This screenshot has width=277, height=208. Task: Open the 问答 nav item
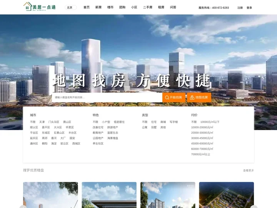point(173,7)
